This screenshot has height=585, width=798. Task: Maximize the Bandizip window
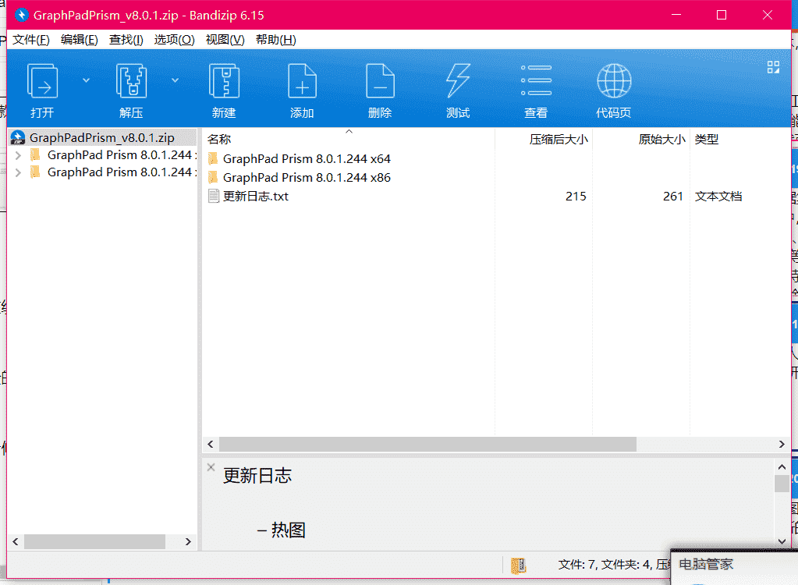pyautogui.click(x=721, y=15)
